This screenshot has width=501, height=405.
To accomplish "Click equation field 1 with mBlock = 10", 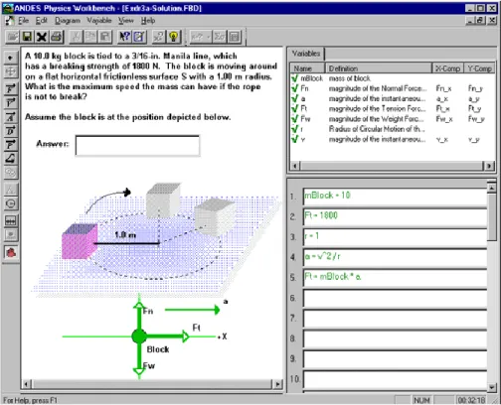I will click(395, 197).
